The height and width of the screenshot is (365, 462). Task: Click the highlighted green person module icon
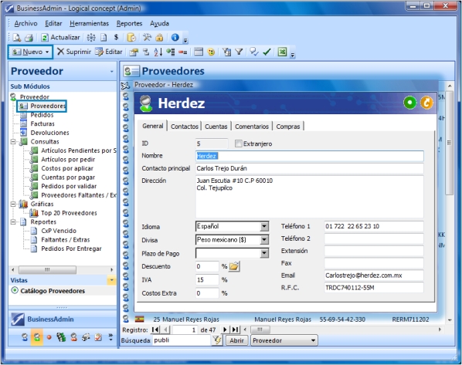tap(37, 337)
